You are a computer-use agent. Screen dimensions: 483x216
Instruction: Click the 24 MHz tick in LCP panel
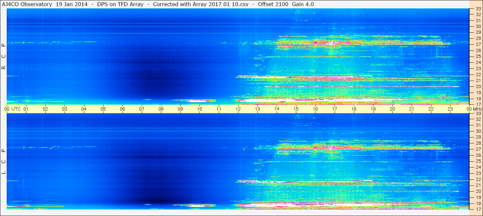(x=478, y=167)
